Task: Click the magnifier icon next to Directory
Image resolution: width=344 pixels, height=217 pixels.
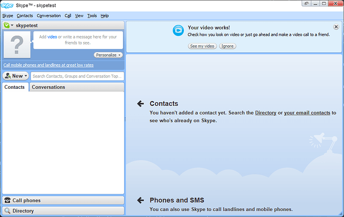Action: [7, 211]
